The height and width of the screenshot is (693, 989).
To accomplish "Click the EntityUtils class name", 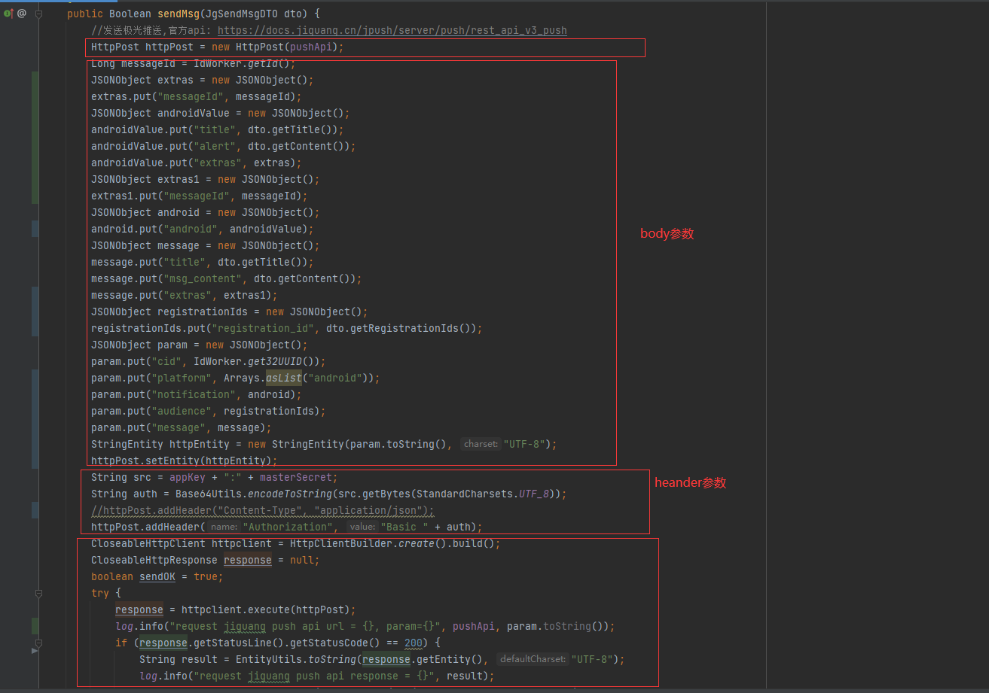I will (x=269, y=659).
